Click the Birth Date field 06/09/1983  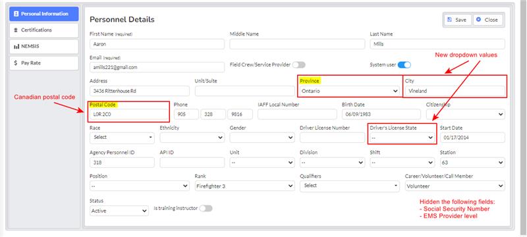(381, 114)
